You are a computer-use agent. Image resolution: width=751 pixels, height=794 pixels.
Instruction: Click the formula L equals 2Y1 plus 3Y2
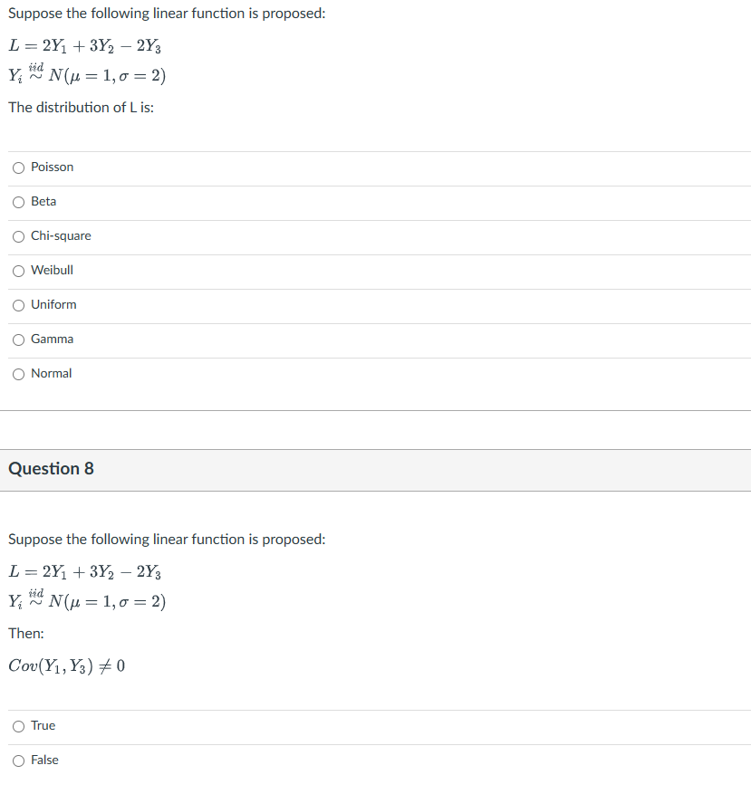tap(84, 46)
